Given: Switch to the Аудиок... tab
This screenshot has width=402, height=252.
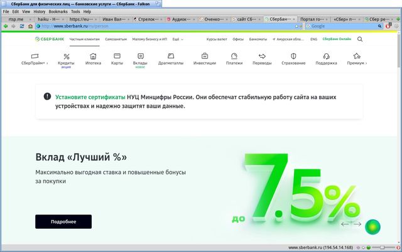Looking at the screenshot, I should coord(180,19).
